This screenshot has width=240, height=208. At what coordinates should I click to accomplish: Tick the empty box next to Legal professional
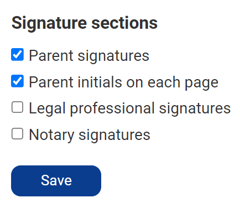[17, 107]
